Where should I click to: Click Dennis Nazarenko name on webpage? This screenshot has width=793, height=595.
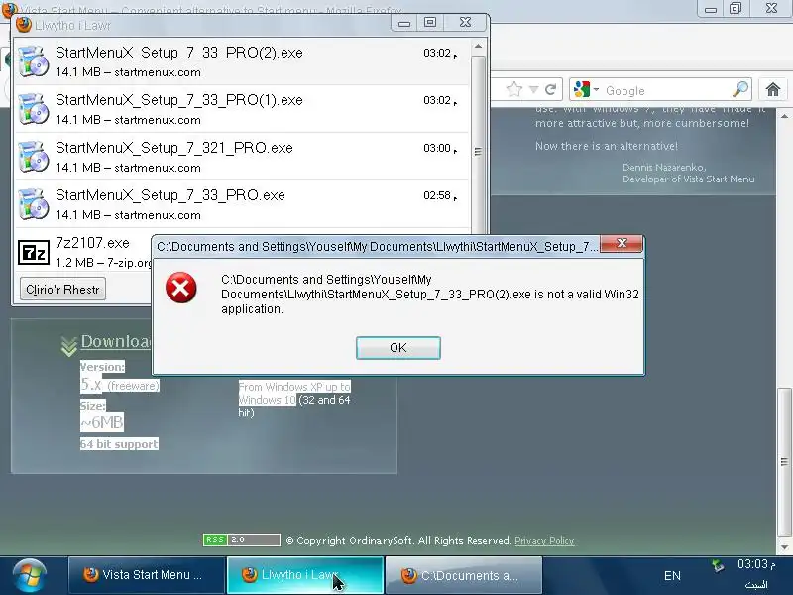[x=664, y=167]
